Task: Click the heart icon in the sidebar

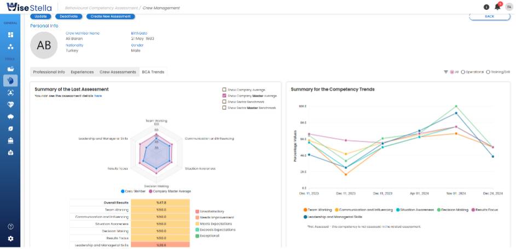Action: pos(10,104)
